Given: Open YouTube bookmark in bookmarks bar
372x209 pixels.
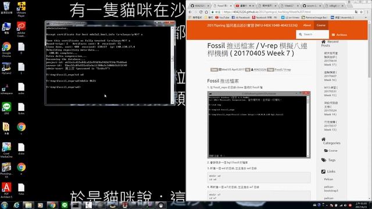Looking at the screenshot, I should [222, 17].
